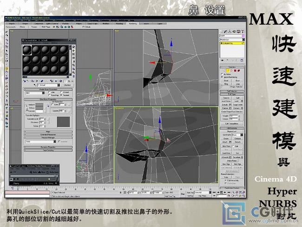The height and width of the screenshot is (227, 302).
Task: Click Ring selection button
Action: point(226,84)
